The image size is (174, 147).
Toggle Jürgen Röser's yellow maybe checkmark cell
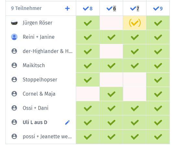pos(134,23)
